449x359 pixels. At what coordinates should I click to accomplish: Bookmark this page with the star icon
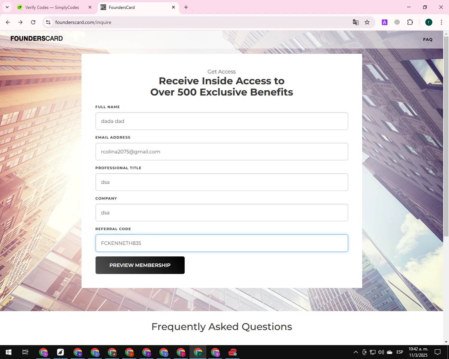click(367, 22)
